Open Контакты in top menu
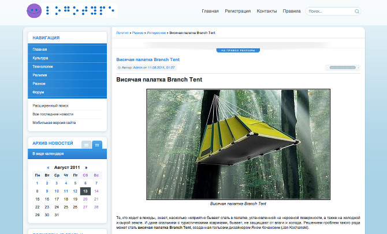The image size is (387, 234). [x=266, y=11]
